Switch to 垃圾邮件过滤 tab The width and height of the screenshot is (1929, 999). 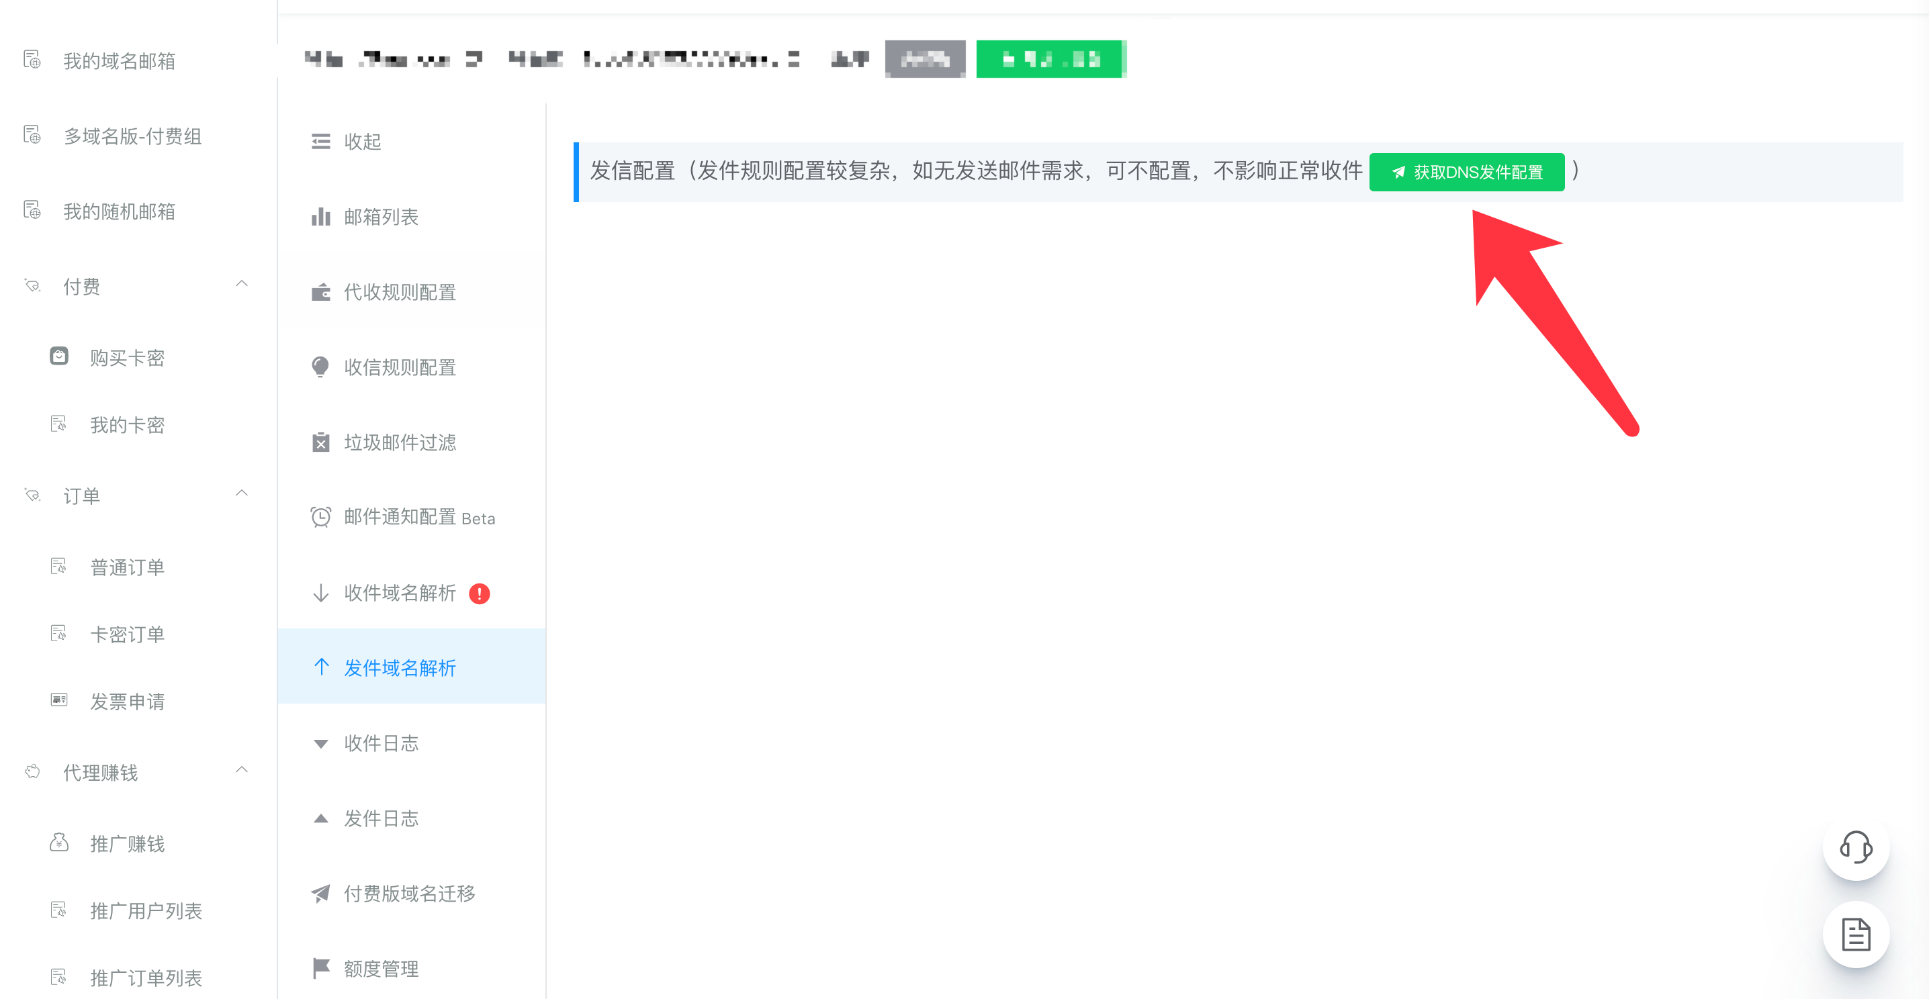pyautogui.click(x=412, y=442)
